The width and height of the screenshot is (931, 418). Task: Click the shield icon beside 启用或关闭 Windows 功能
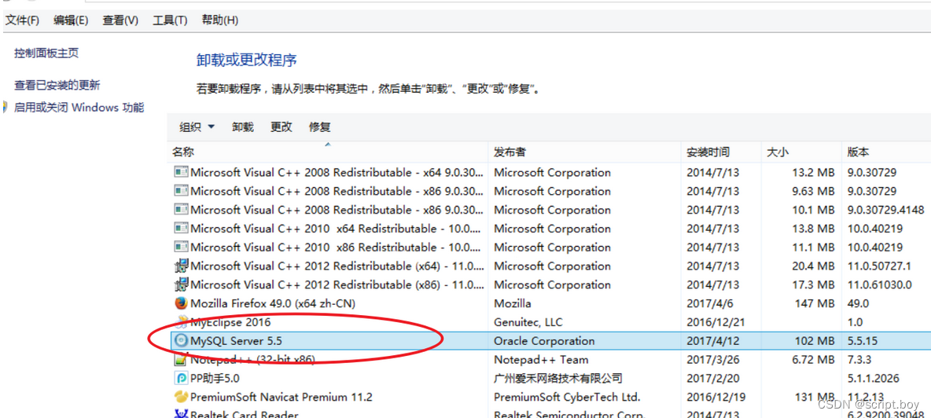(x=6, y=108)
